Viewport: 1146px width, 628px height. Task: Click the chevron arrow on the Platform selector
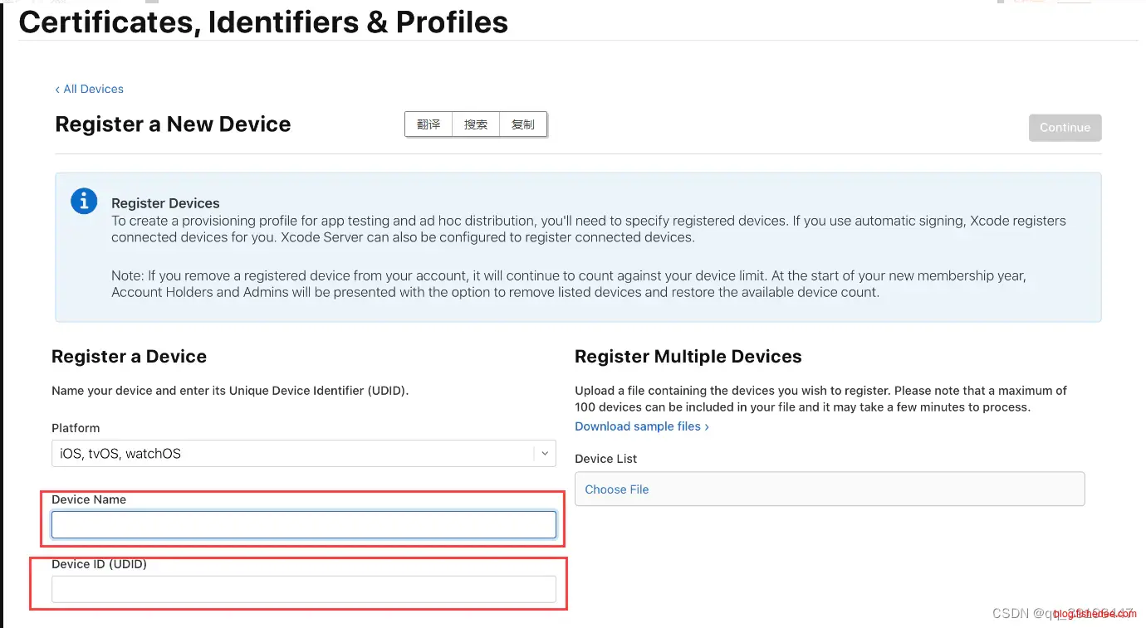[545, 454]
